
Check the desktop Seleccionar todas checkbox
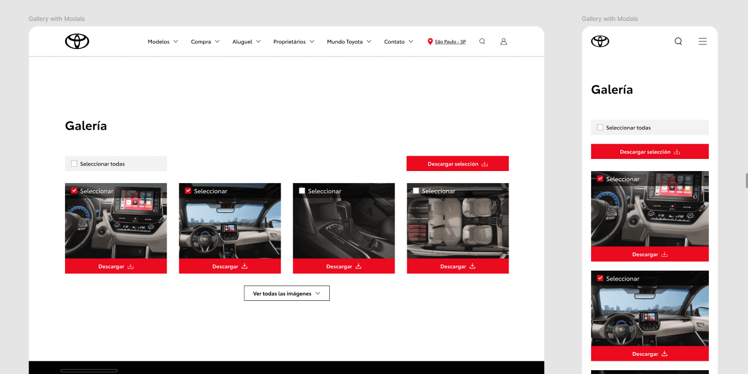74,164
